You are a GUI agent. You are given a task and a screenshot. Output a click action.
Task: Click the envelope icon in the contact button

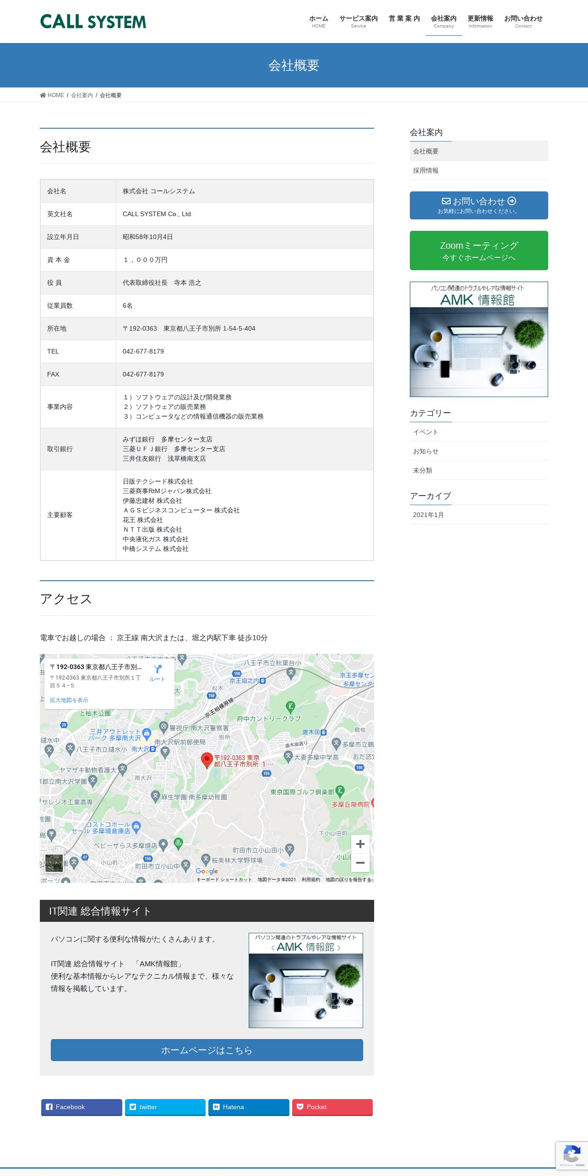446,201
